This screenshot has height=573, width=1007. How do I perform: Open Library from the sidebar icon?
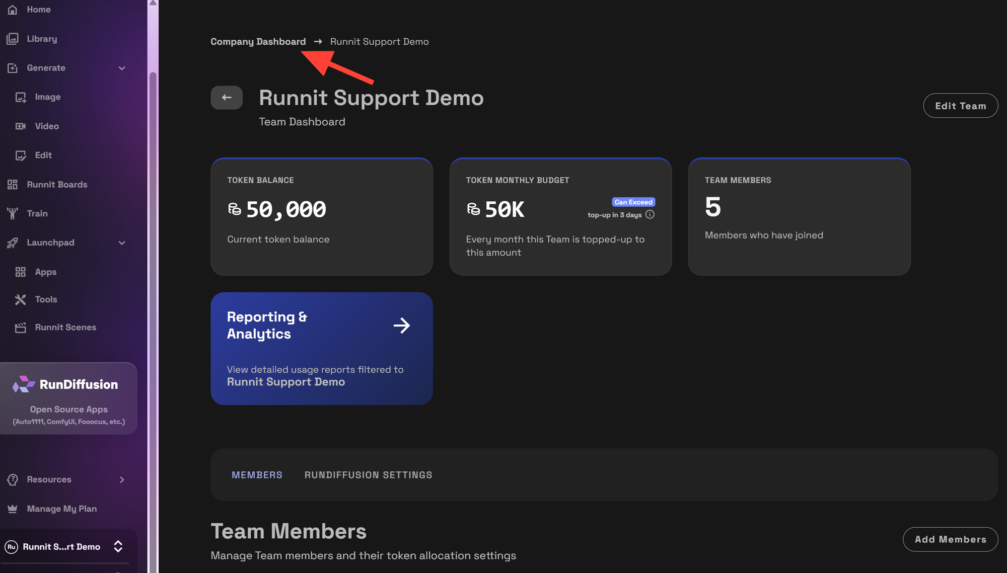(13, 39)
